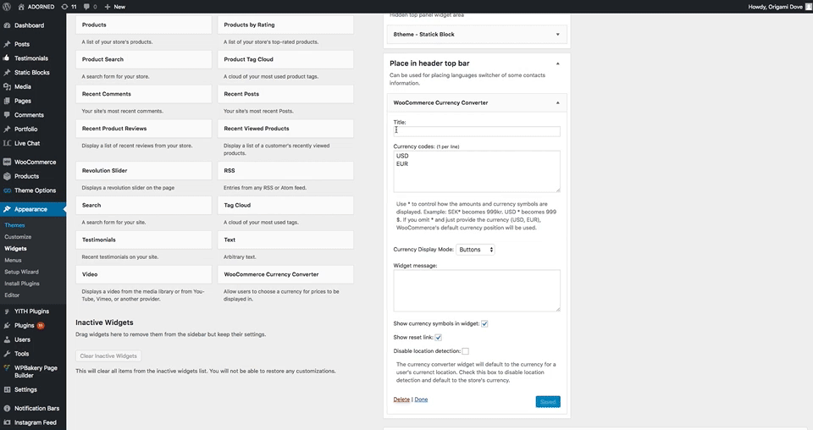Image resolution: width=813 pixels, height=430 pixels.
Task: Click the Delete widget link
Action: tap(401, 400)
